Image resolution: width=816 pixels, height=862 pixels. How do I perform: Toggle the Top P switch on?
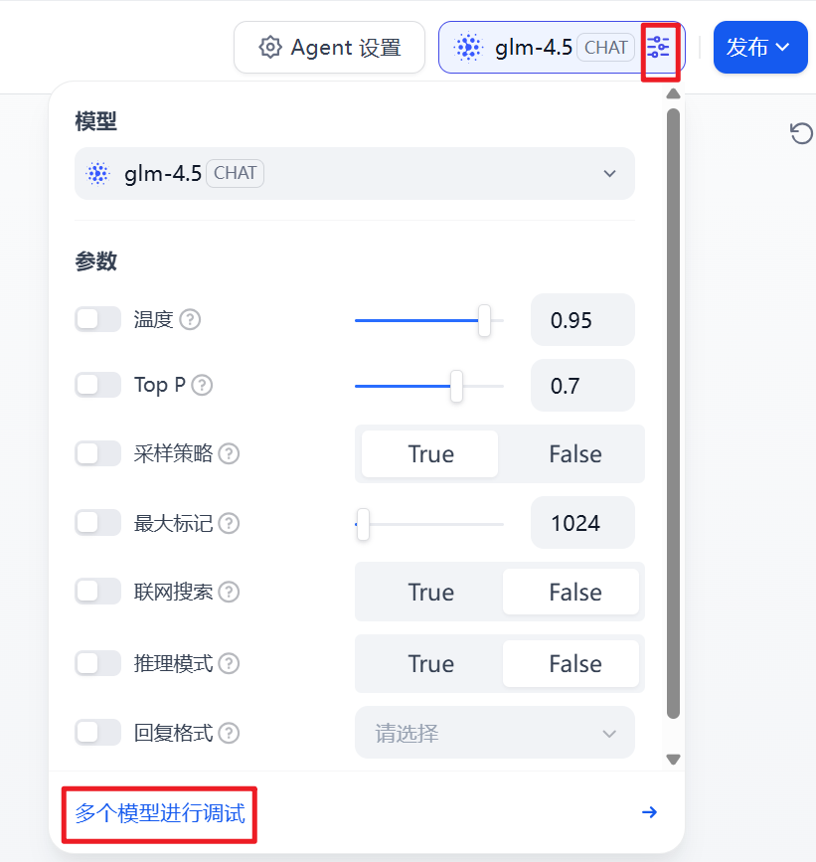(x=97, y=385)
